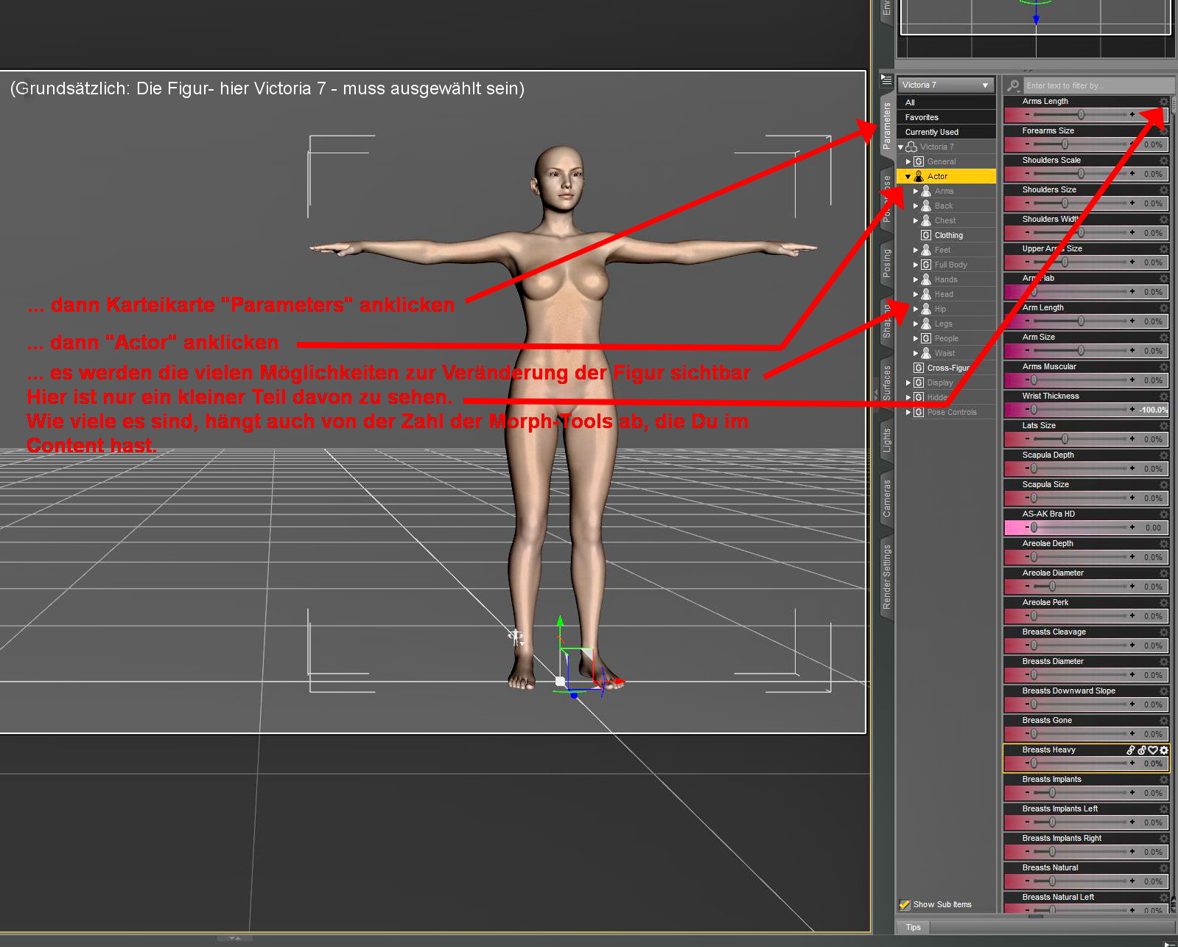This screenshot has width=1178, height=947.
Task: Click the Areolae Diameter slider handle
Action: [x=1052, y=587]
